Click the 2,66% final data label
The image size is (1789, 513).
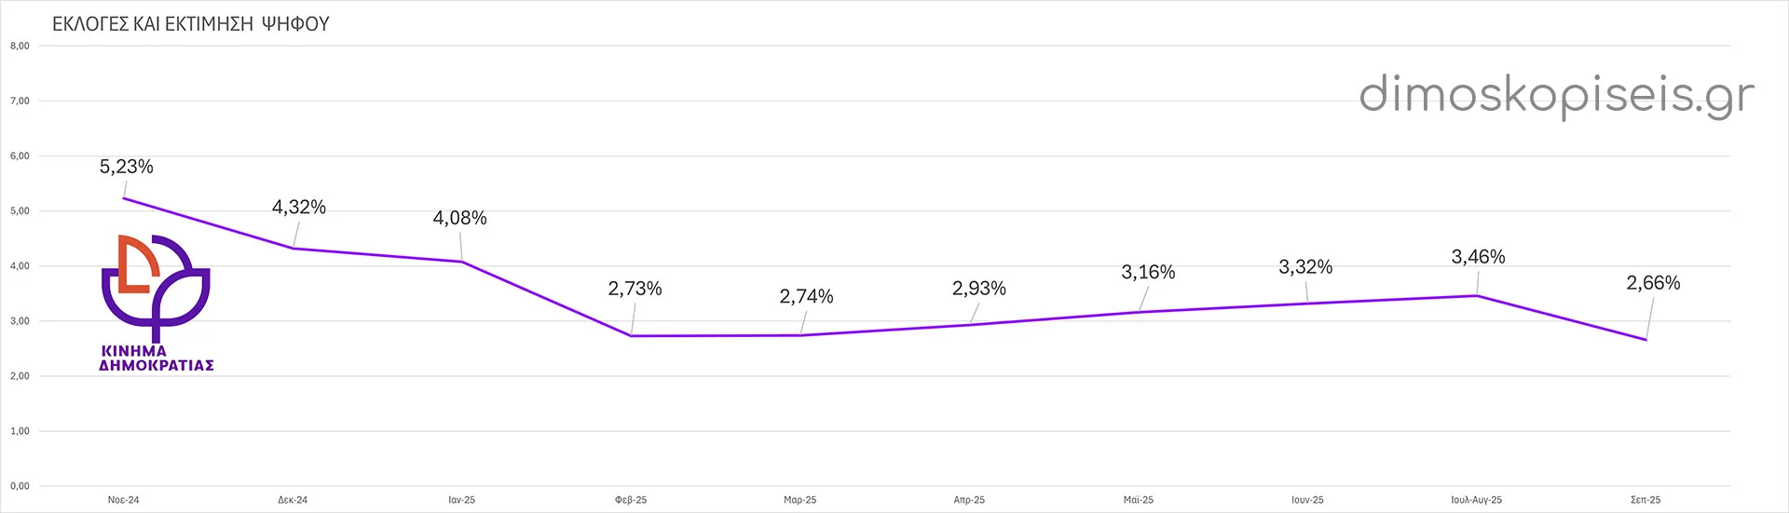pyautogui.click(x=1653, y=283)
